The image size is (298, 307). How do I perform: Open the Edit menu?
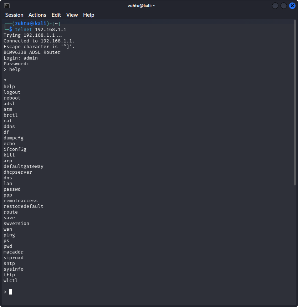click(56, 15)
